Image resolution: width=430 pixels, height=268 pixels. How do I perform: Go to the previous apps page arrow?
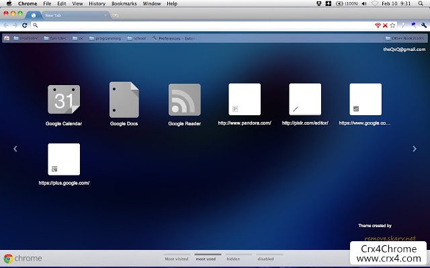tap(15, 149)
